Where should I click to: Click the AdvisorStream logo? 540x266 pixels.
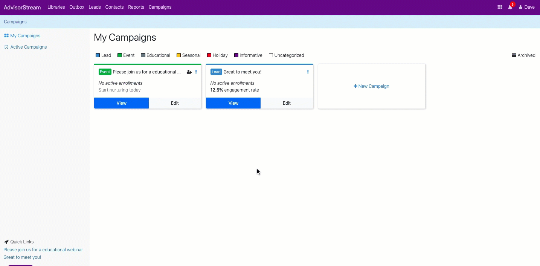point(22,7)
